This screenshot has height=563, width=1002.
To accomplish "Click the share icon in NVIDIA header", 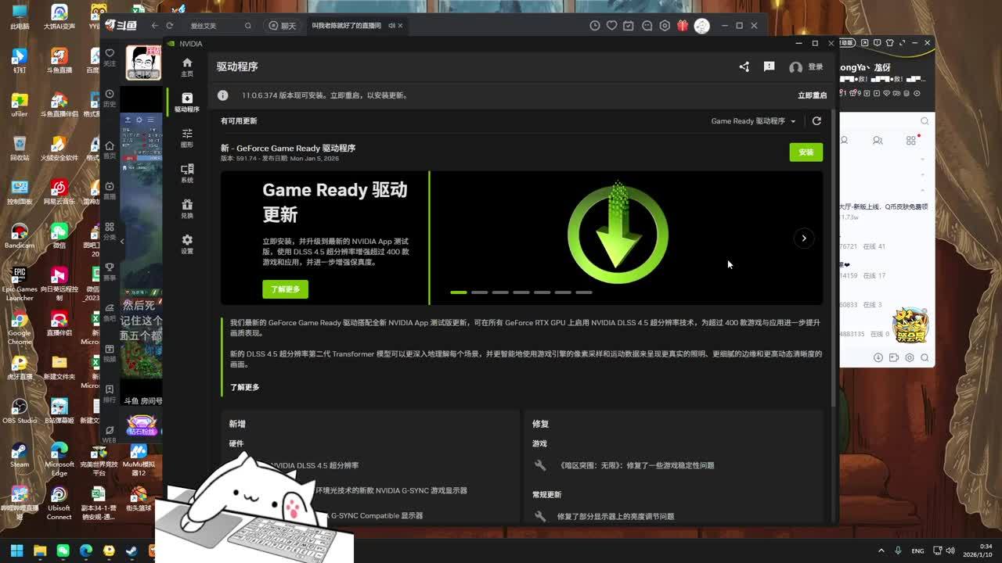I will point(744,67).
